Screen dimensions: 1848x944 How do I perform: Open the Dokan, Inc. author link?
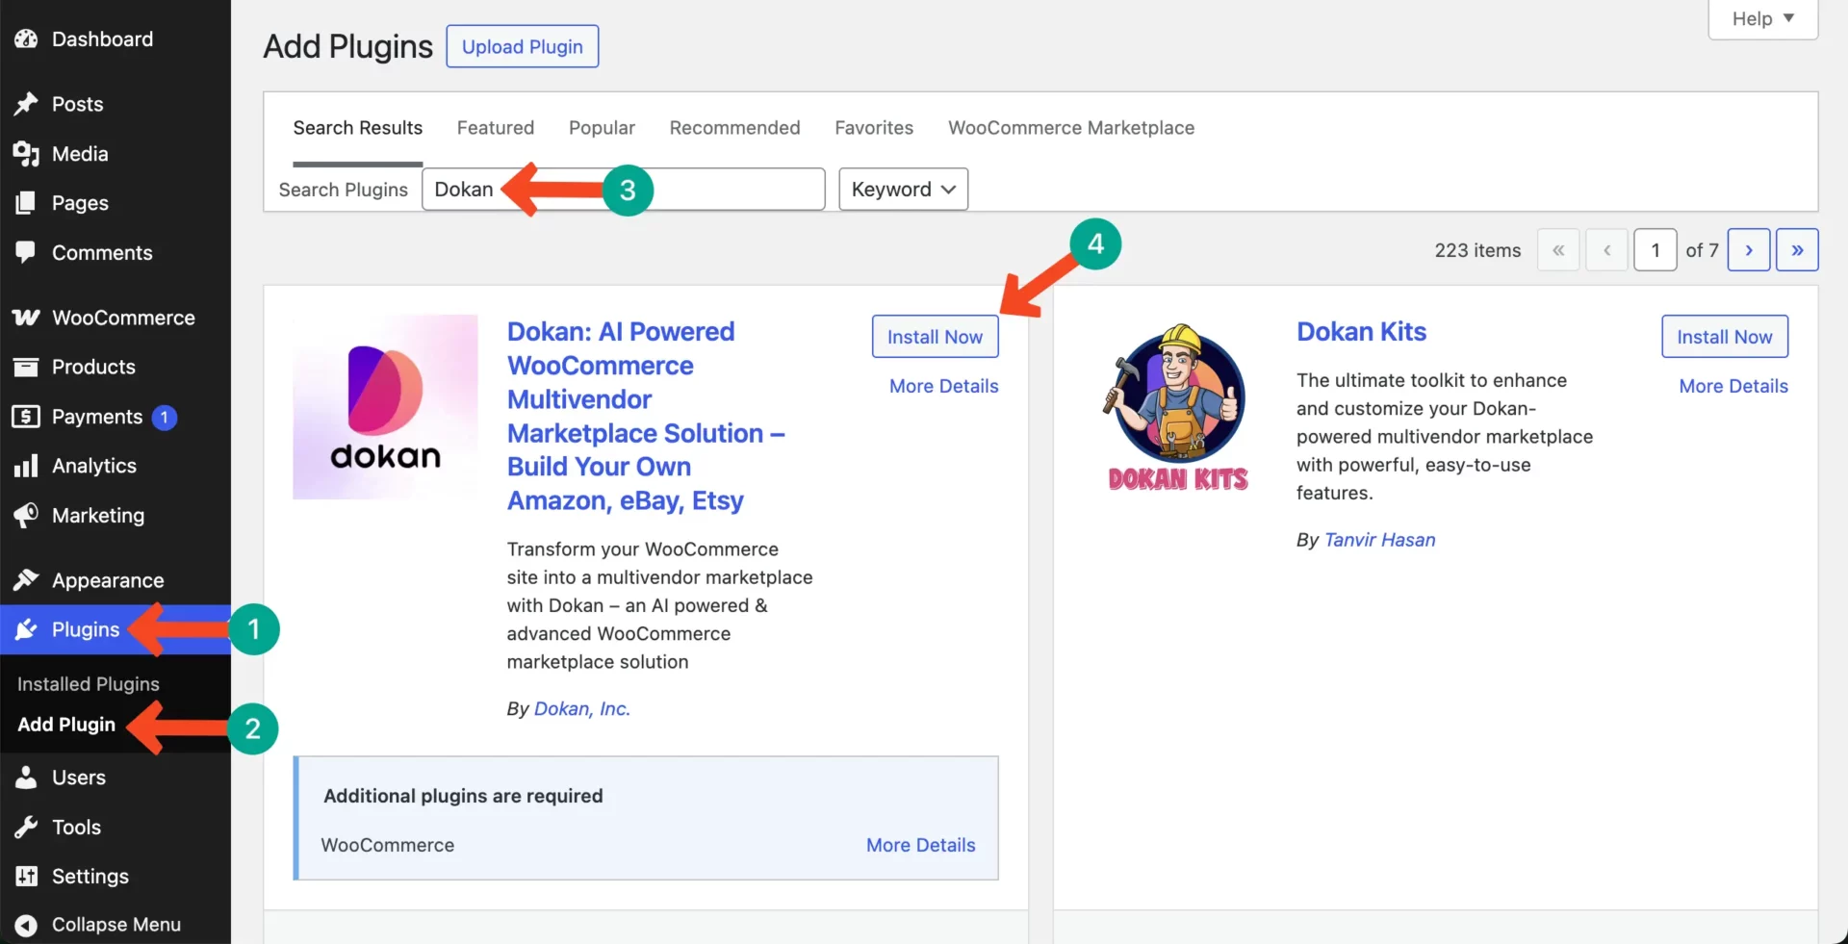point(582,708)
